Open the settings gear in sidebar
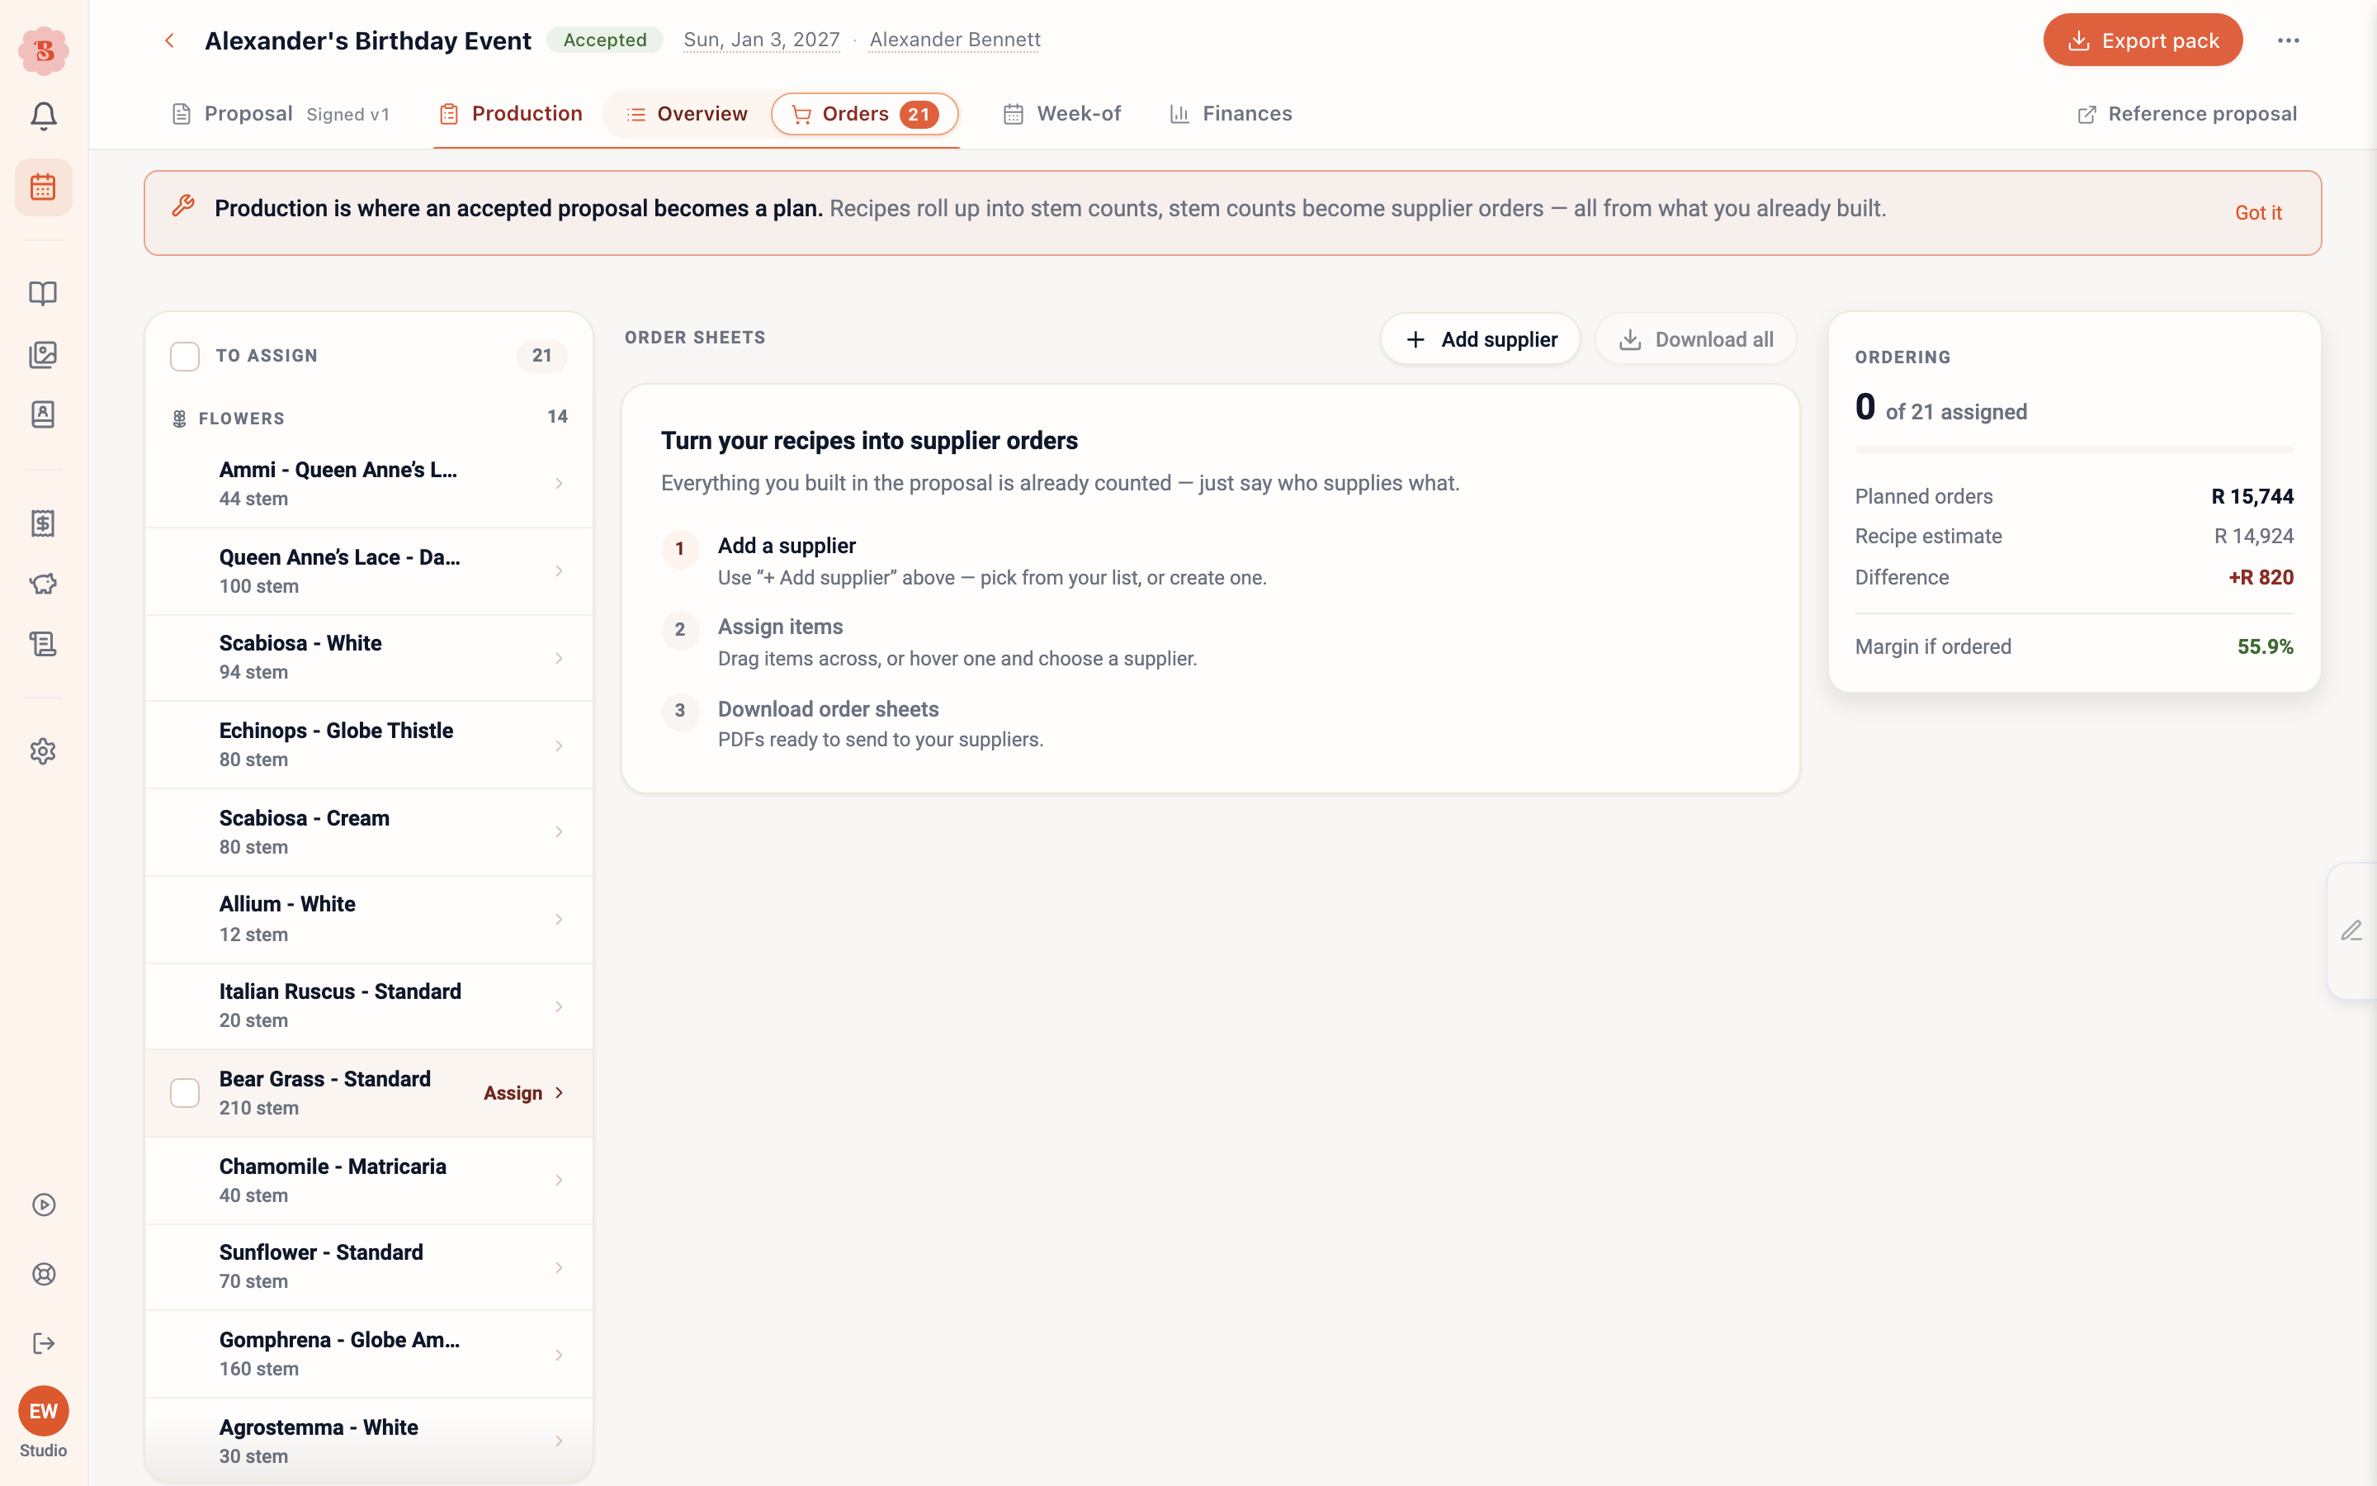 click(x=43, y=752)
